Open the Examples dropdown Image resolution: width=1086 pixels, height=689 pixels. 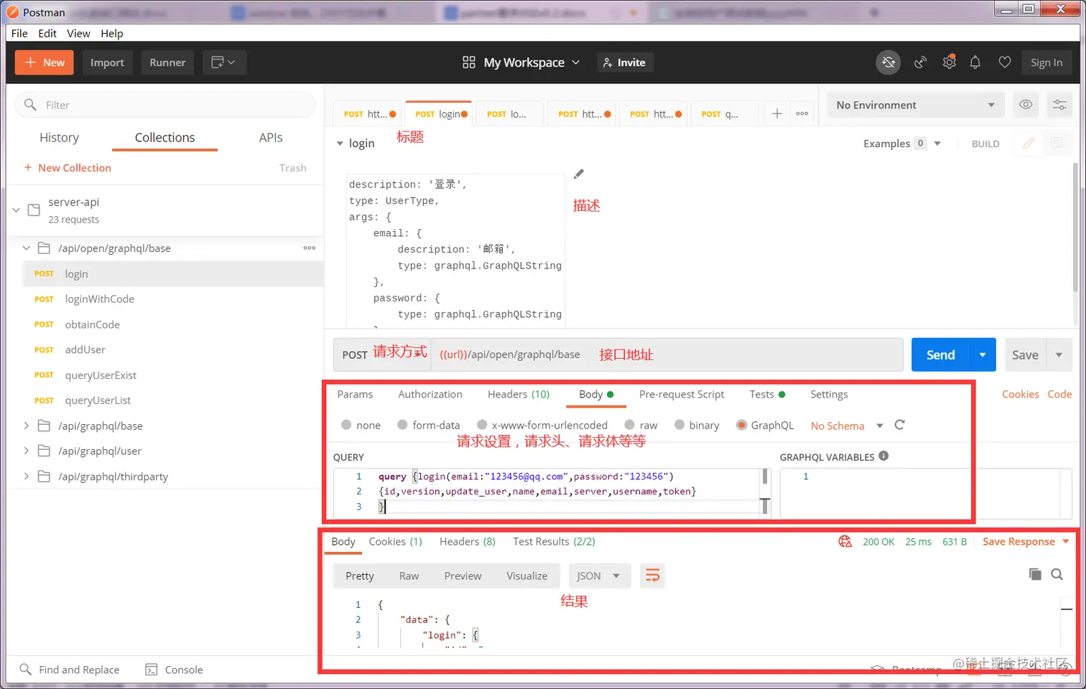coord(902,144)
